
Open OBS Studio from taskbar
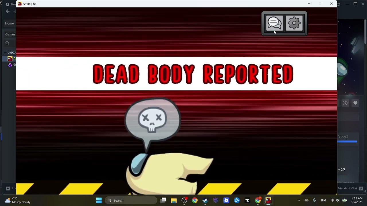(184, 200)
